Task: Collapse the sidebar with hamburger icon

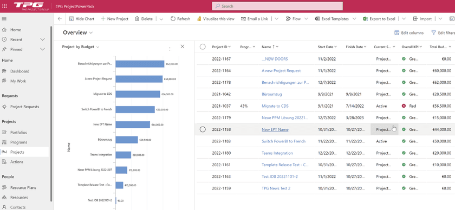Action: click(4, 19)
